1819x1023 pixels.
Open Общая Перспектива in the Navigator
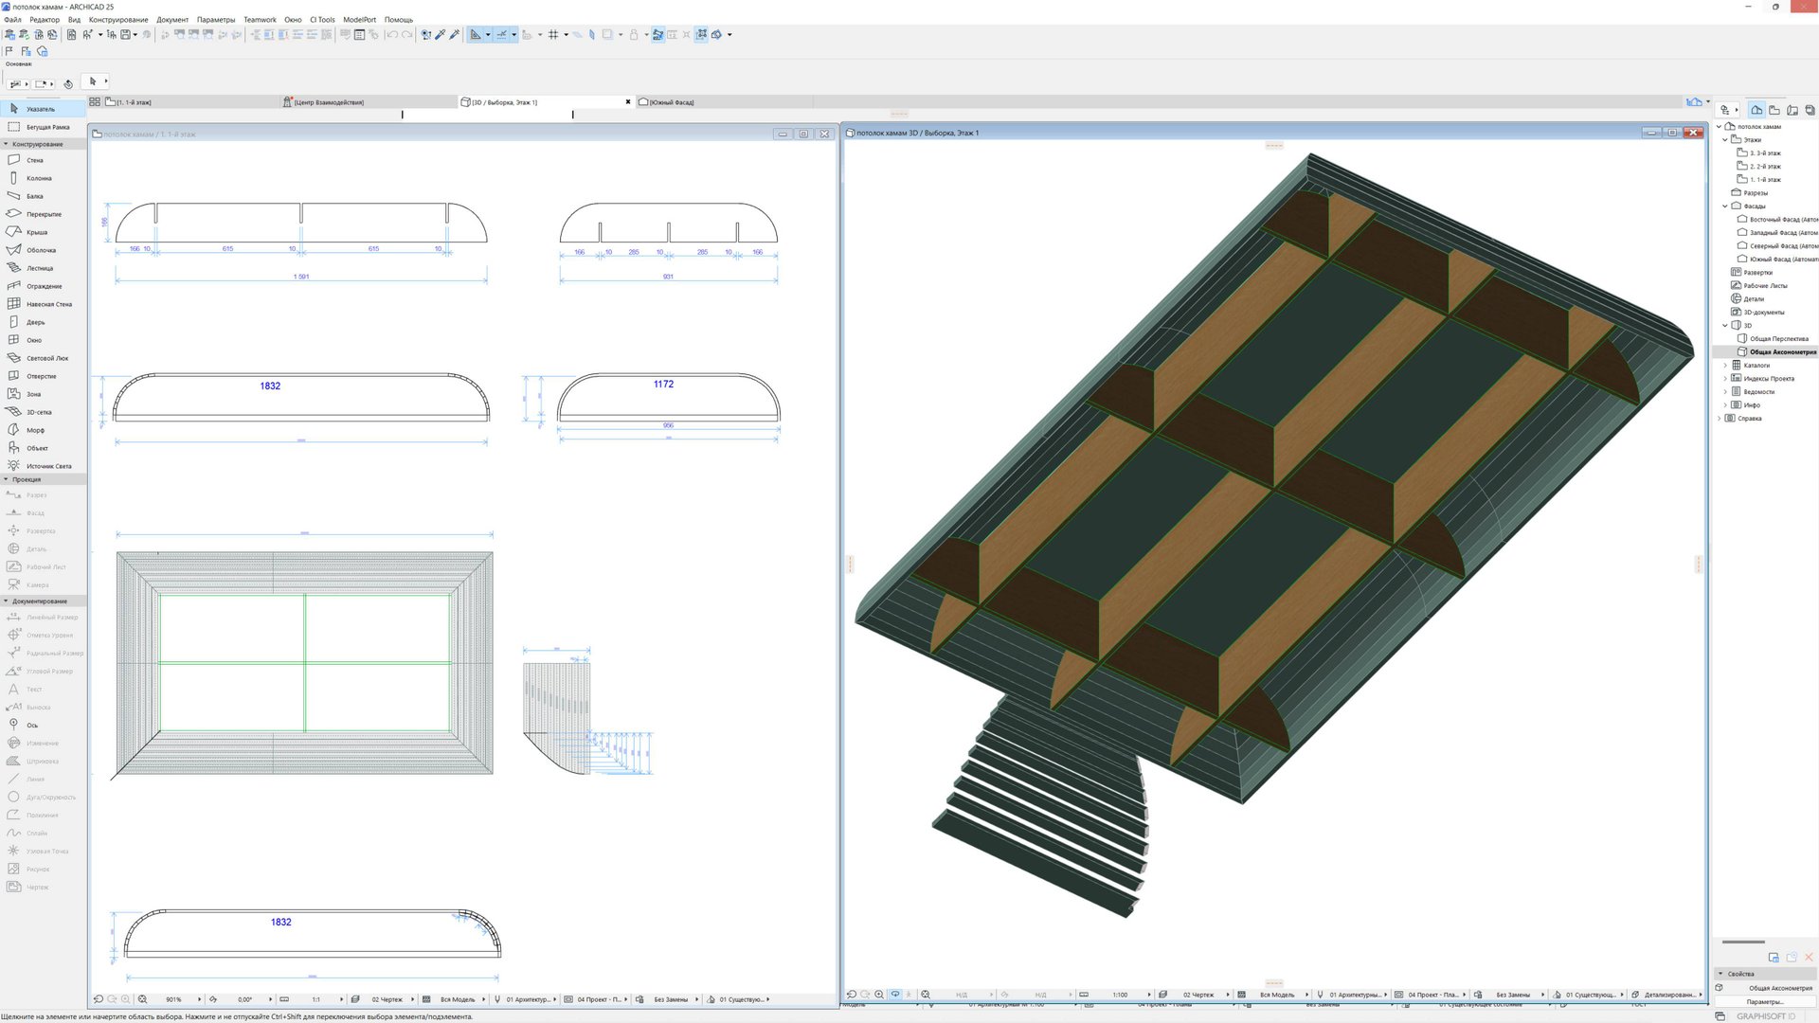coord(1777,338)
